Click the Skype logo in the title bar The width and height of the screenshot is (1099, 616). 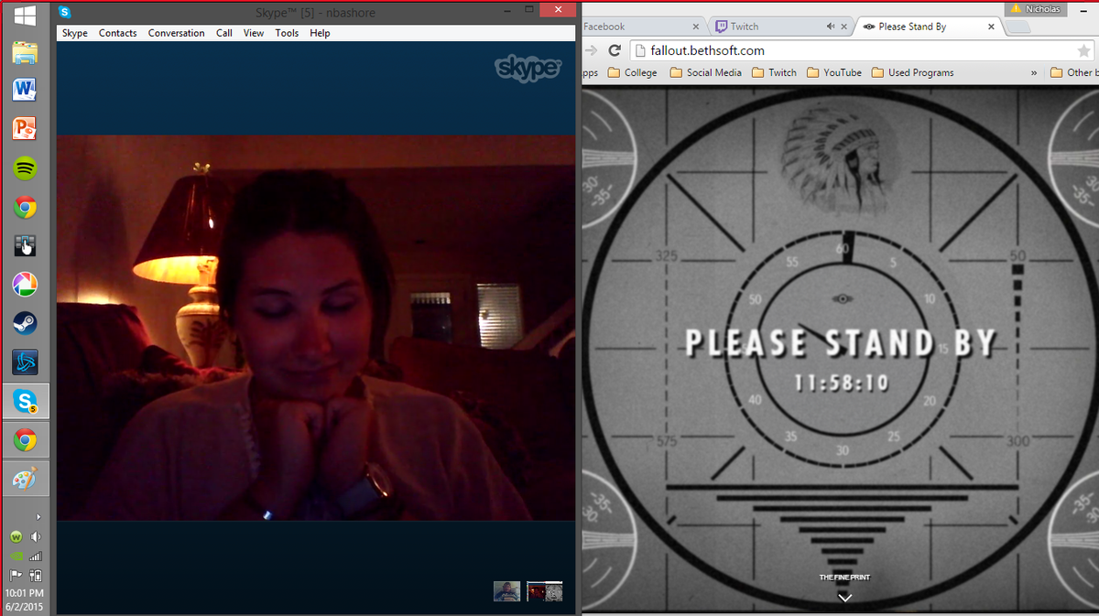[64, 12]
